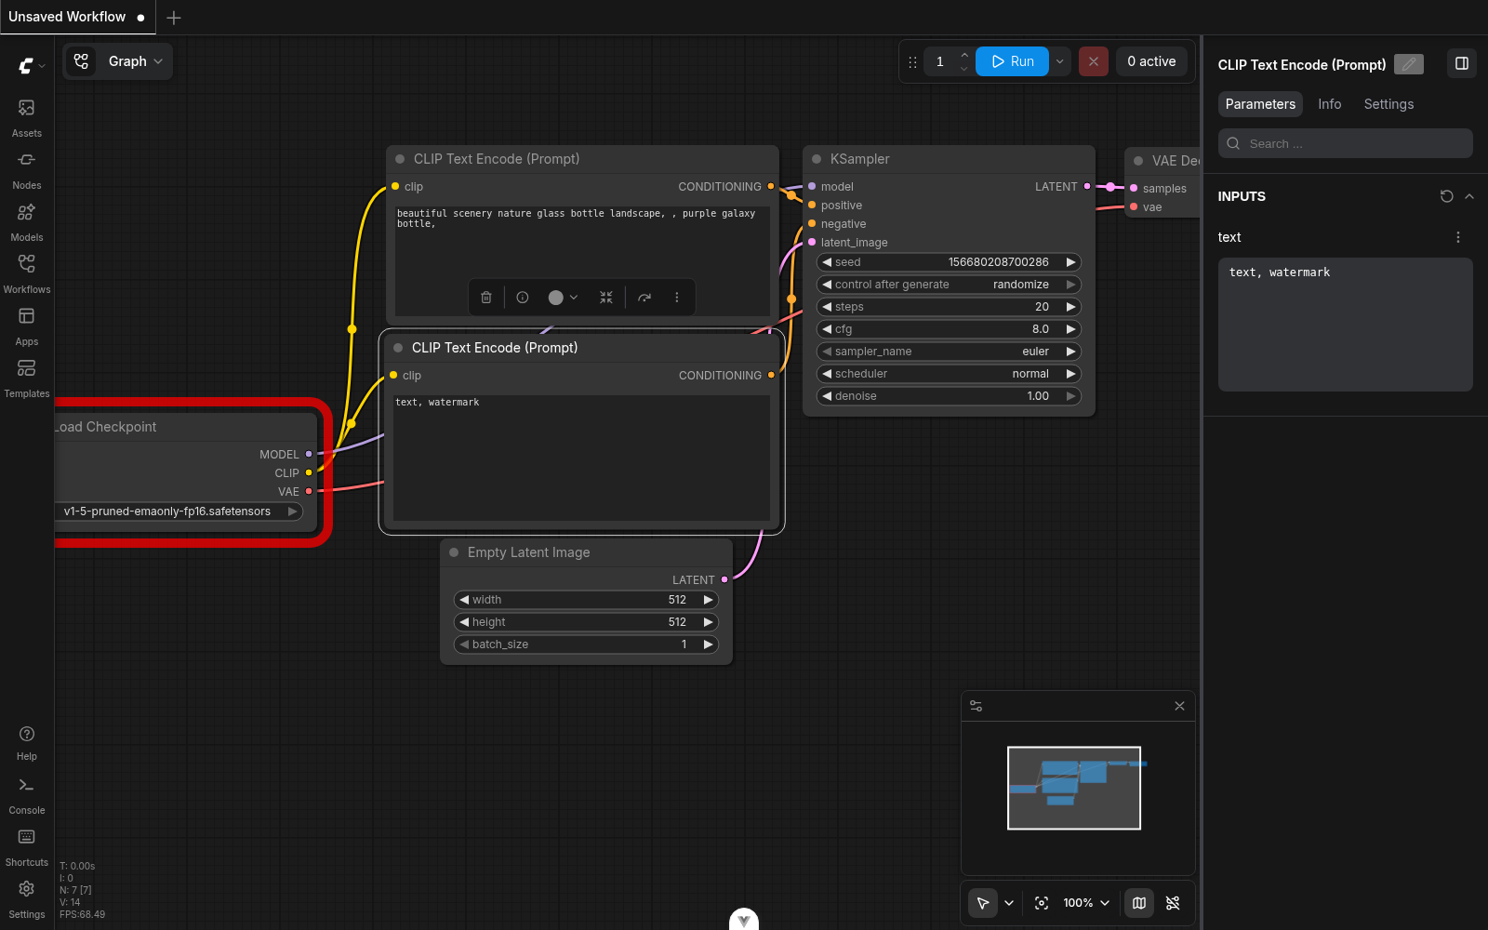This screenshot has height=930, width=1488.
Task: Reset inputs with the circular arrow icon
Action: (1446, 196)
